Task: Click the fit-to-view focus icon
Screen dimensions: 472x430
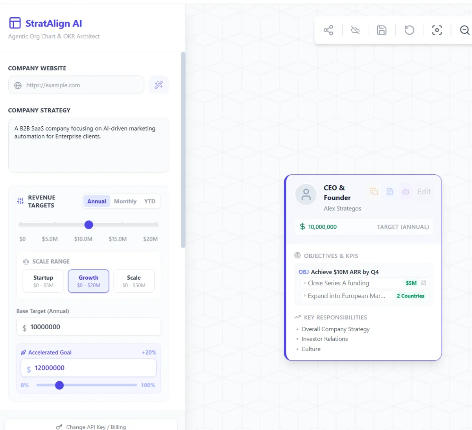Action: pos(437,30)
